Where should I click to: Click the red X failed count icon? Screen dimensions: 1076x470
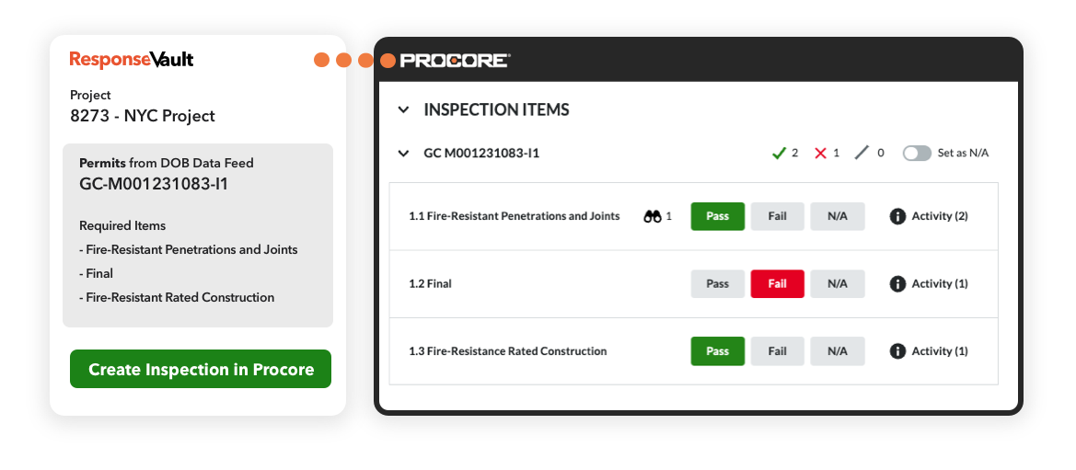821,153
